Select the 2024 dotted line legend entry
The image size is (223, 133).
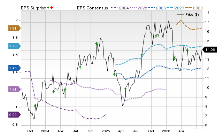coord(120,8)
